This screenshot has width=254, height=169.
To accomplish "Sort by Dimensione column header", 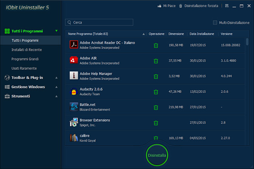I will tap(176, 34).
